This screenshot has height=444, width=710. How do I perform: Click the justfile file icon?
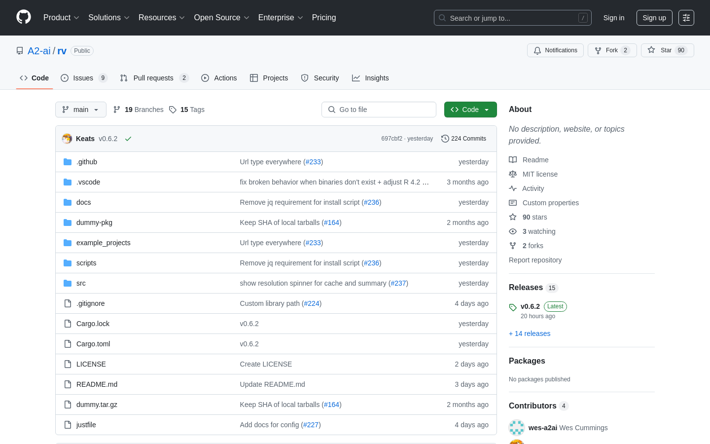point(68,425)
